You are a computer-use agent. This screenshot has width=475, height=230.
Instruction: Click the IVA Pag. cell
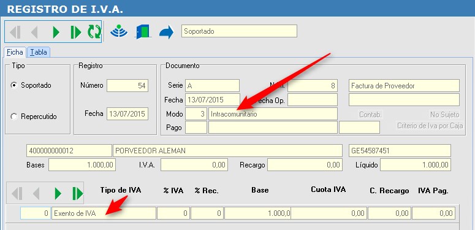coord(433,213)
